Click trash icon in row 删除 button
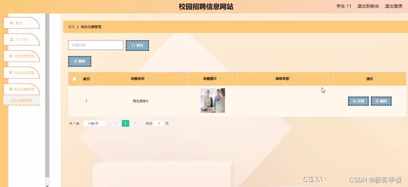This screenshot has height=187, width=408. tap(377, 101)
